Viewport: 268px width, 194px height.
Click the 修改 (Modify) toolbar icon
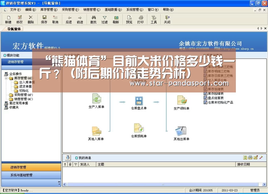[x=19, y=19]
